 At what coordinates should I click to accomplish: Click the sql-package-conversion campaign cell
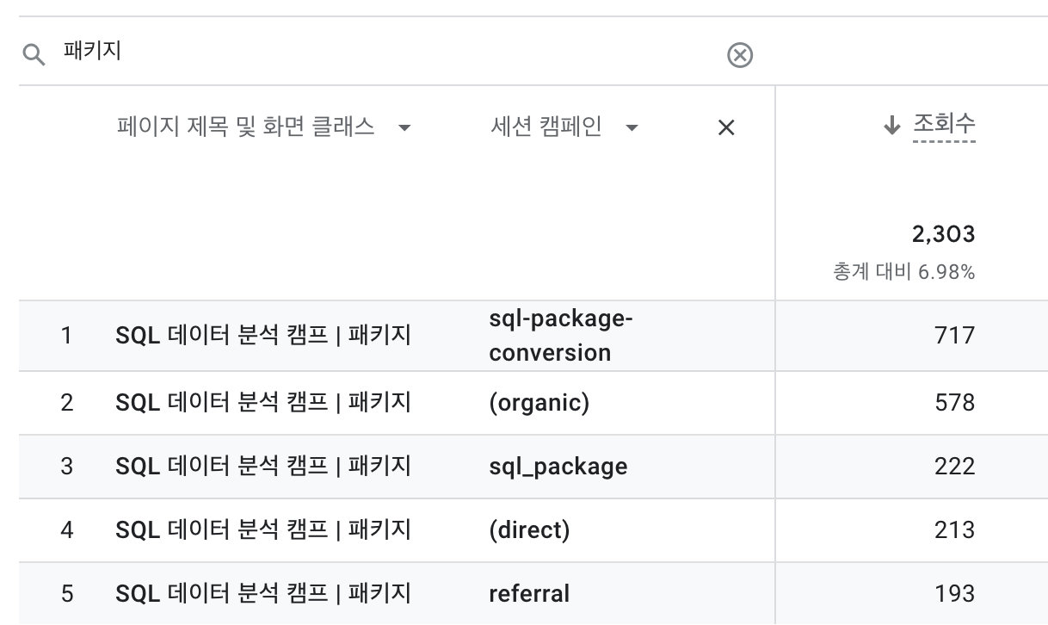pos(561,336)
